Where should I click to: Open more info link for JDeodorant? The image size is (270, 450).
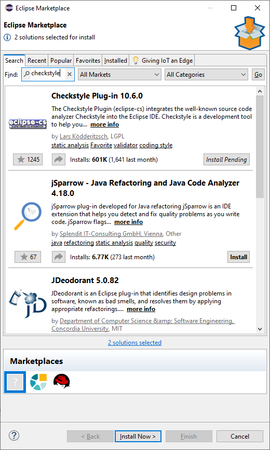[141, 309]
